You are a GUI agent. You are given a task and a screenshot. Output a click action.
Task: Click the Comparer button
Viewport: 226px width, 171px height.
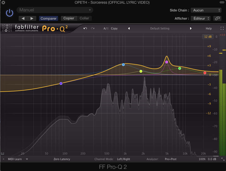click(49, 18)
